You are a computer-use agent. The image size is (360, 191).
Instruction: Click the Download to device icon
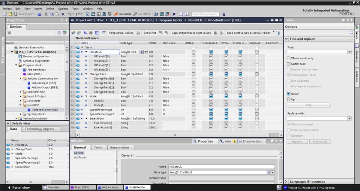pos(93,14)
